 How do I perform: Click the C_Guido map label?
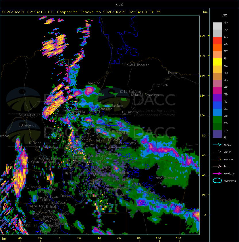point(35,143)
